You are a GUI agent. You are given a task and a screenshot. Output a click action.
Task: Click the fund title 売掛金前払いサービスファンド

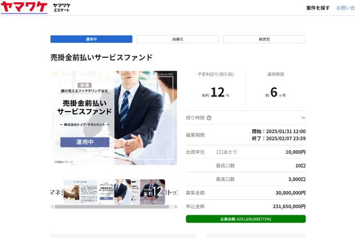(101, 58)
